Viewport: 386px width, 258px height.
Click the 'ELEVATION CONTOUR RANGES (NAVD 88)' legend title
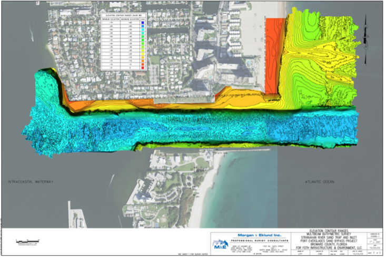[x=123, y=15]
